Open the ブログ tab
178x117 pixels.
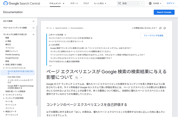[86, 4]
